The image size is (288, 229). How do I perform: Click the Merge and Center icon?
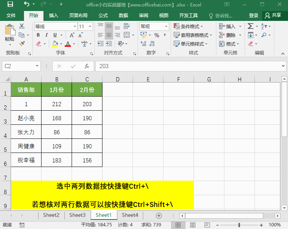pos(127,35)
